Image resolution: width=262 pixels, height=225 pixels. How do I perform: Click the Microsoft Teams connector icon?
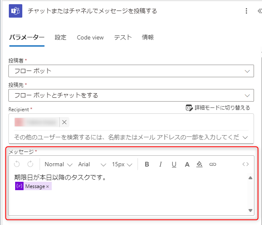click(16, 11)
